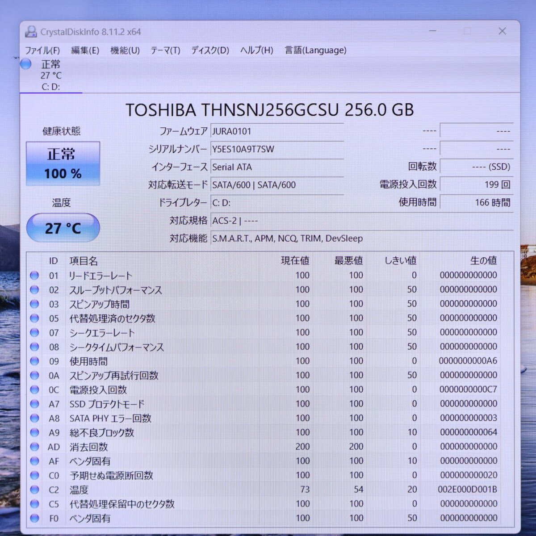Click the standard field ACS-2
This screenshot has height=536, width=536.
pyautogui.click(x=362, y=221)
